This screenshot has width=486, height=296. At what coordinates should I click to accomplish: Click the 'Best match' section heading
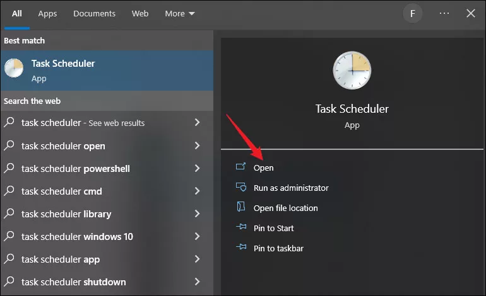click(24, 40)
